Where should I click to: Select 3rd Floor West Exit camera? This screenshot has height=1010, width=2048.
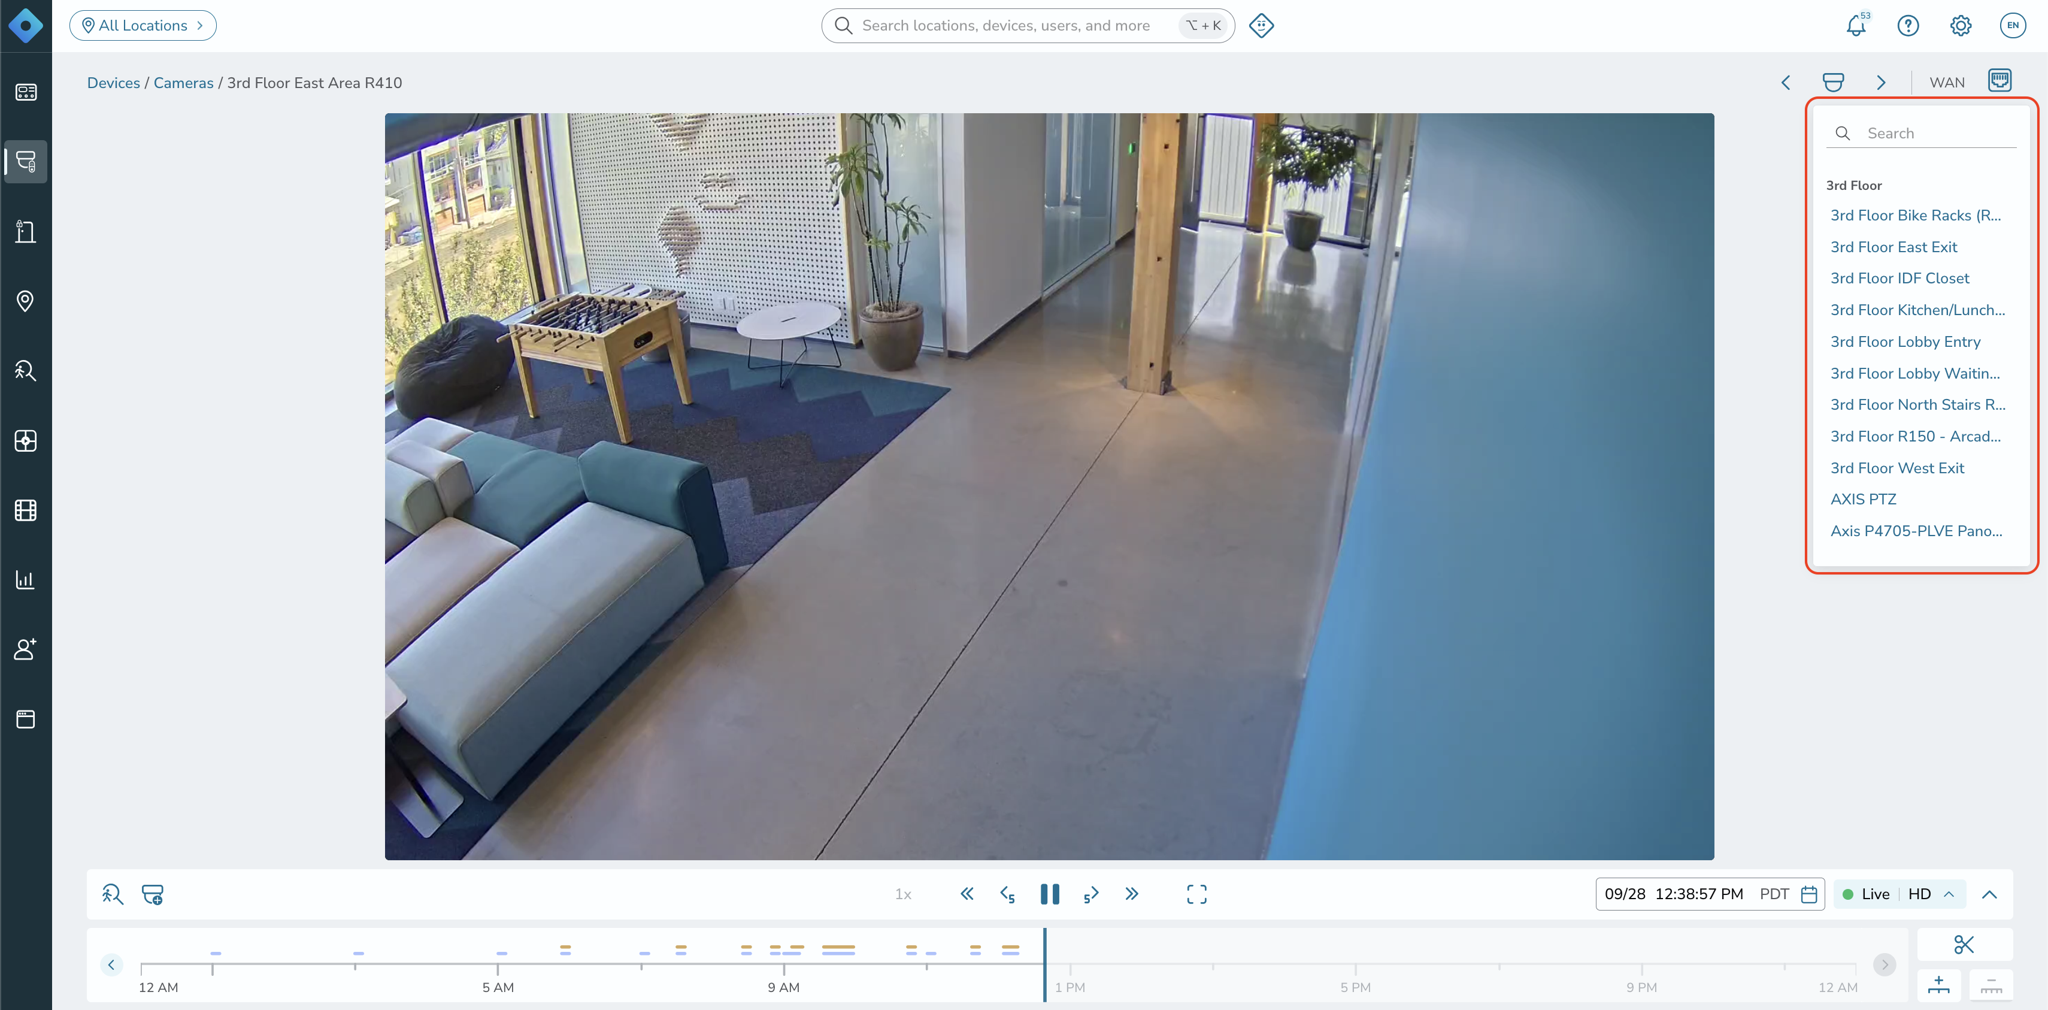pos(1897,468)
